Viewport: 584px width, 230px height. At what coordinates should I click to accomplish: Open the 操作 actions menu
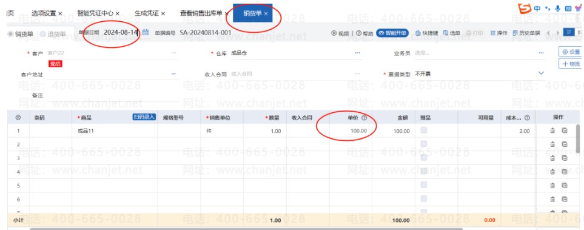click(x=498, y=33)
